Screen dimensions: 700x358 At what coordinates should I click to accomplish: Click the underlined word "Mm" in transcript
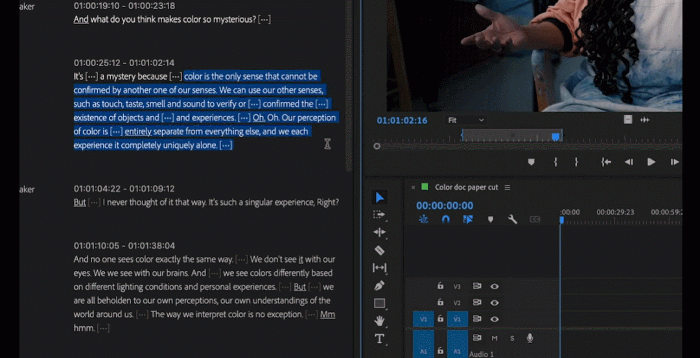[328, 314]
